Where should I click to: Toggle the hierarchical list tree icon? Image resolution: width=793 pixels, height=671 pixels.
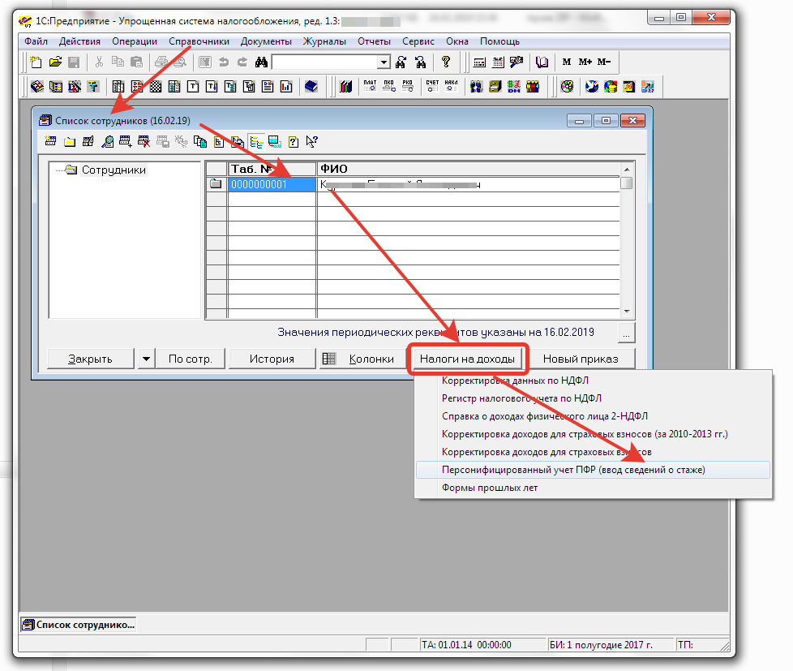256,142
